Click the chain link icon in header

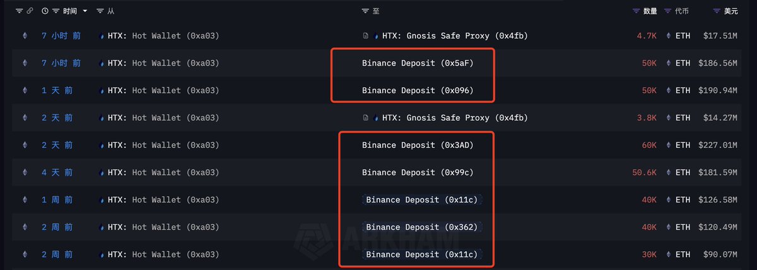tap(30, 11)
